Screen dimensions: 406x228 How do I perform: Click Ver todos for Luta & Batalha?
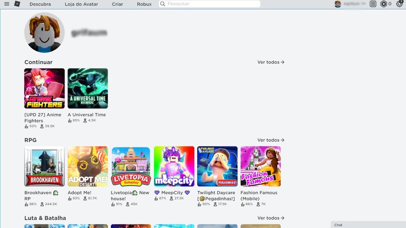[271, 218]
